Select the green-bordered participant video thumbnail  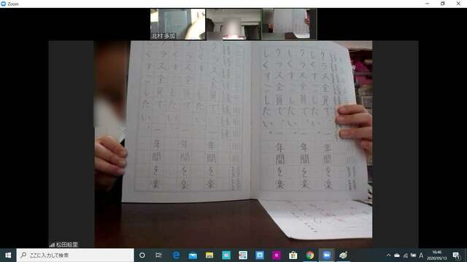point(289,24)
